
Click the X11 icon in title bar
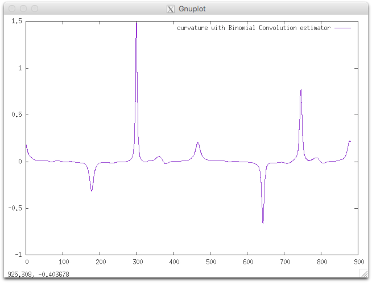click(170, 9)
